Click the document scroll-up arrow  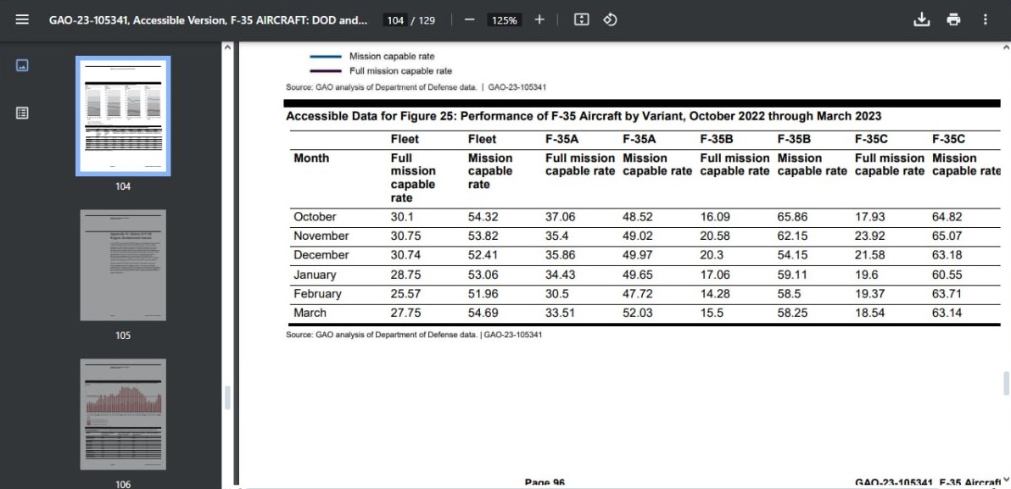click(1006, 47)
